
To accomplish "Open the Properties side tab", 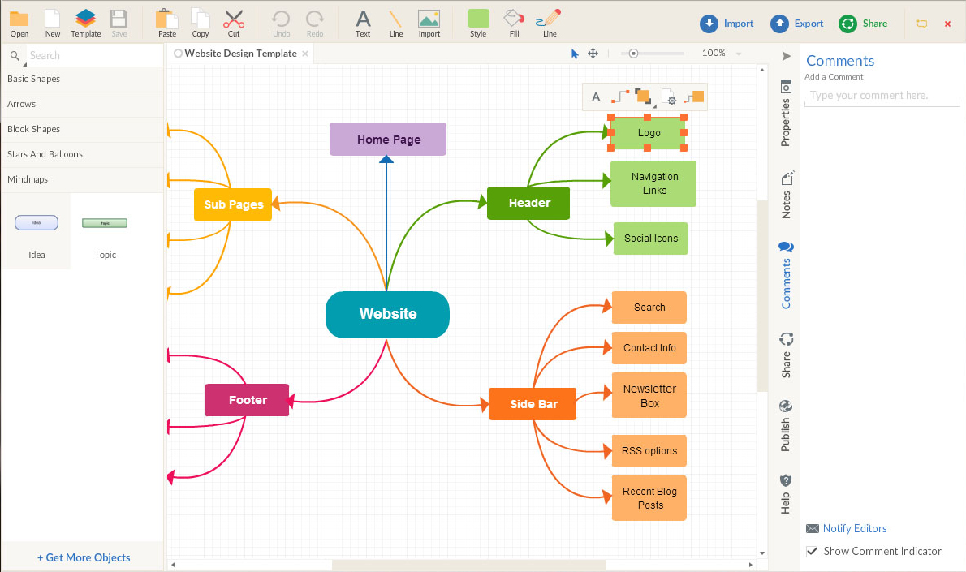I will tap(786, 114).
